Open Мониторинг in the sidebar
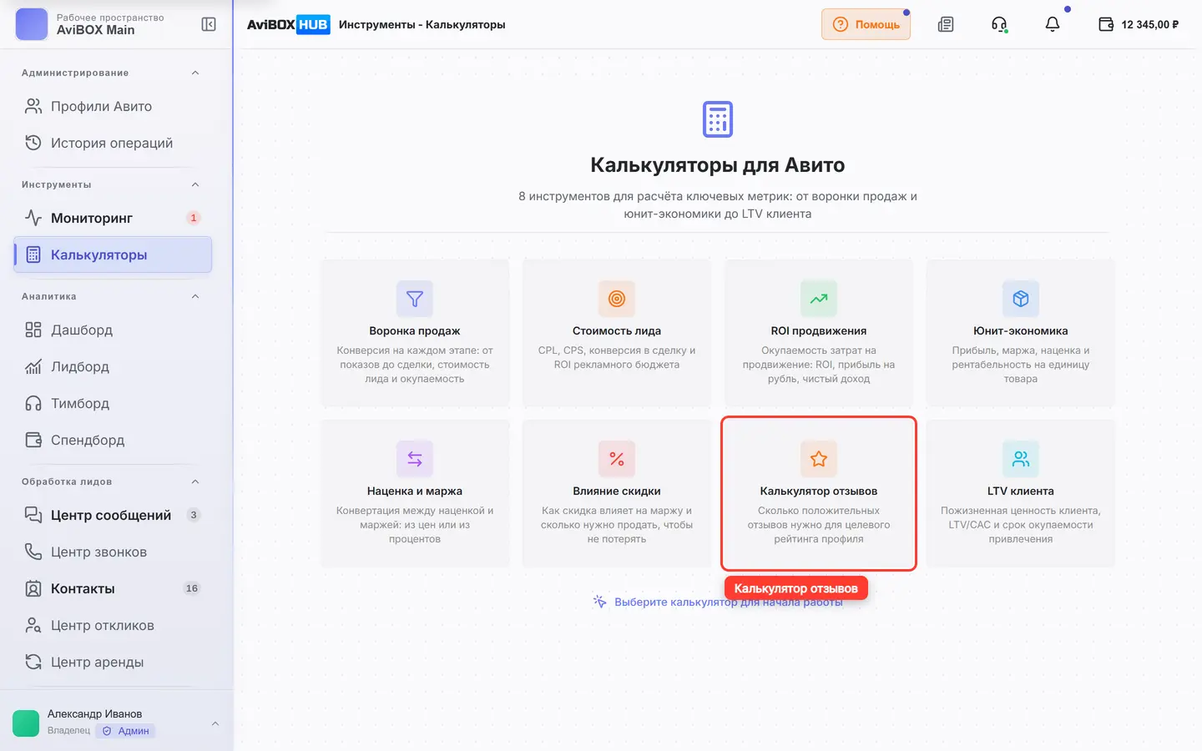This screenshot has height=751, width=1202. (x=113, y=218)
